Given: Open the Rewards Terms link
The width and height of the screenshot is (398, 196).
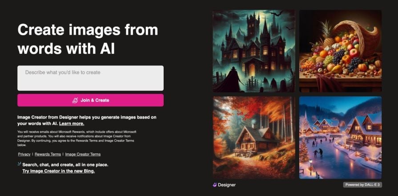Looking at the screenshot, I should (x=48, y=154).
